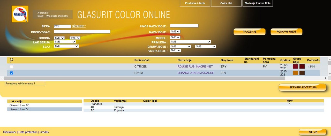Click the orange swatch in DACIA row
Image resolution: width=331 pixels, height=136 pixels.
tap(296, 73)
